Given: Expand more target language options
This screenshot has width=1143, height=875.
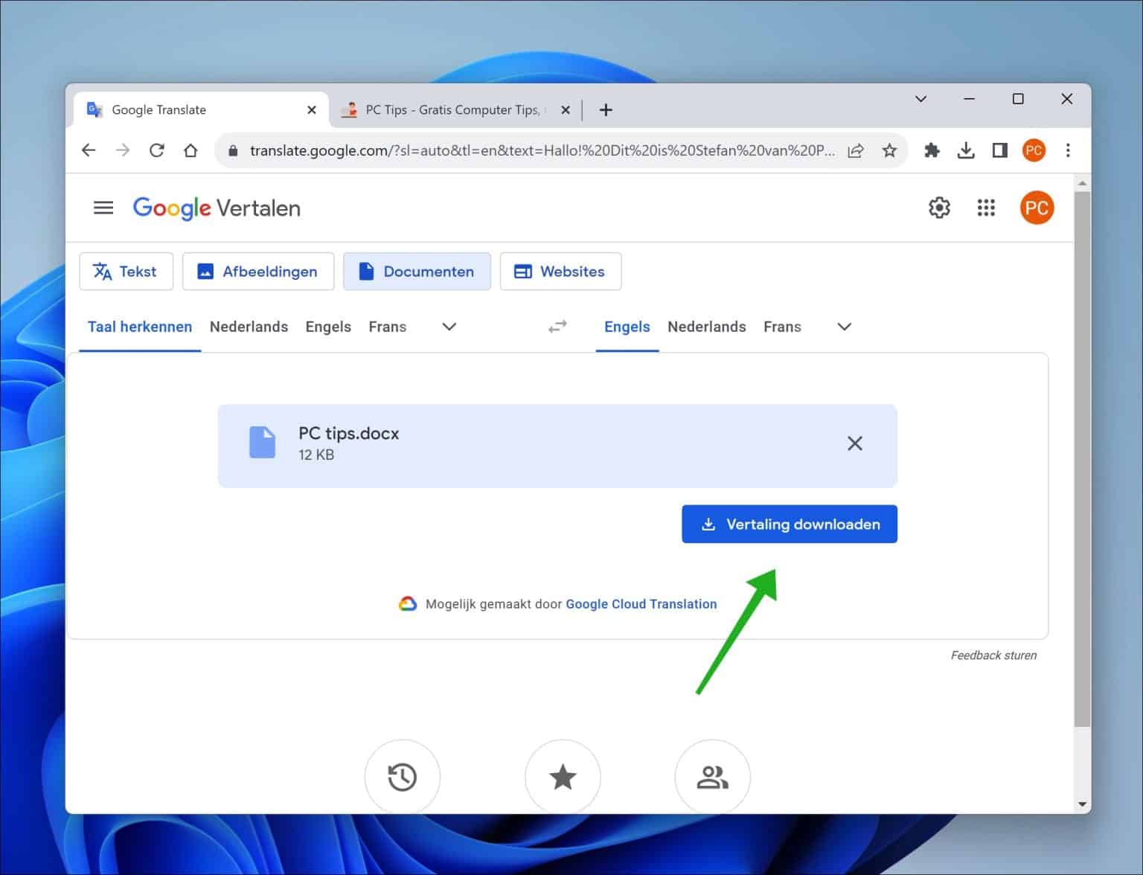Looking at the screenshot, I should [x=844, y=326].
